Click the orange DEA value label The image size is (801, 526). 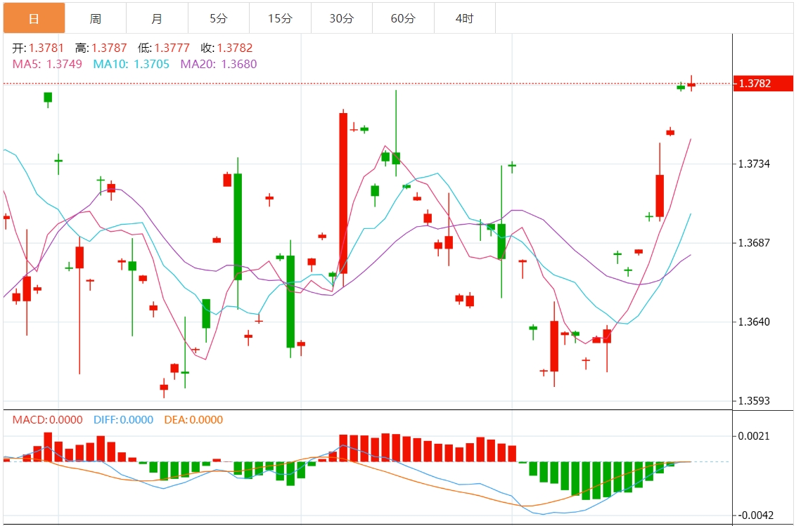coord(193,420)
